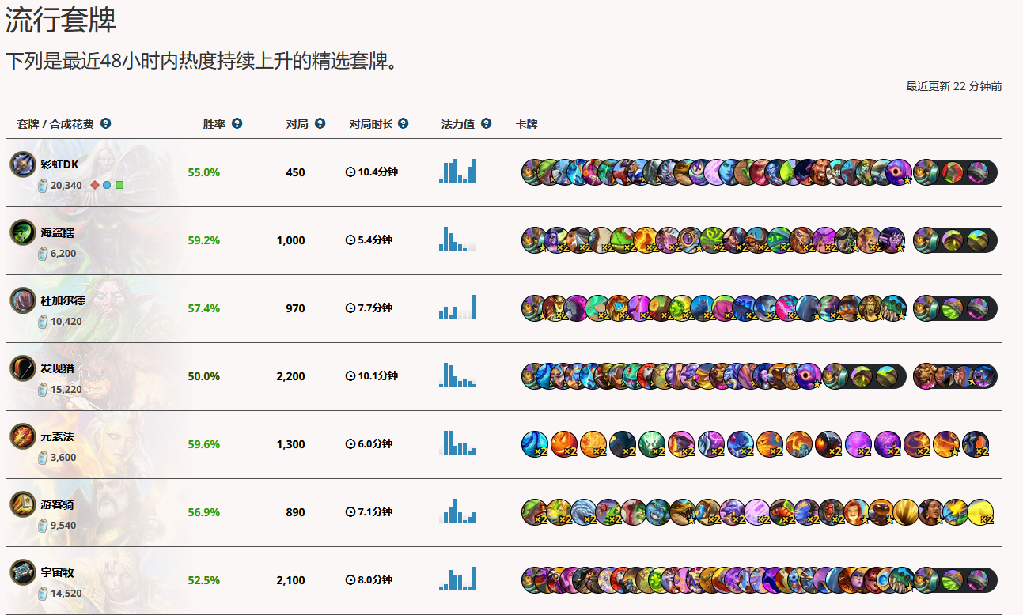Click the 2,200 games count
The image size is (1023, 615).
290,376
